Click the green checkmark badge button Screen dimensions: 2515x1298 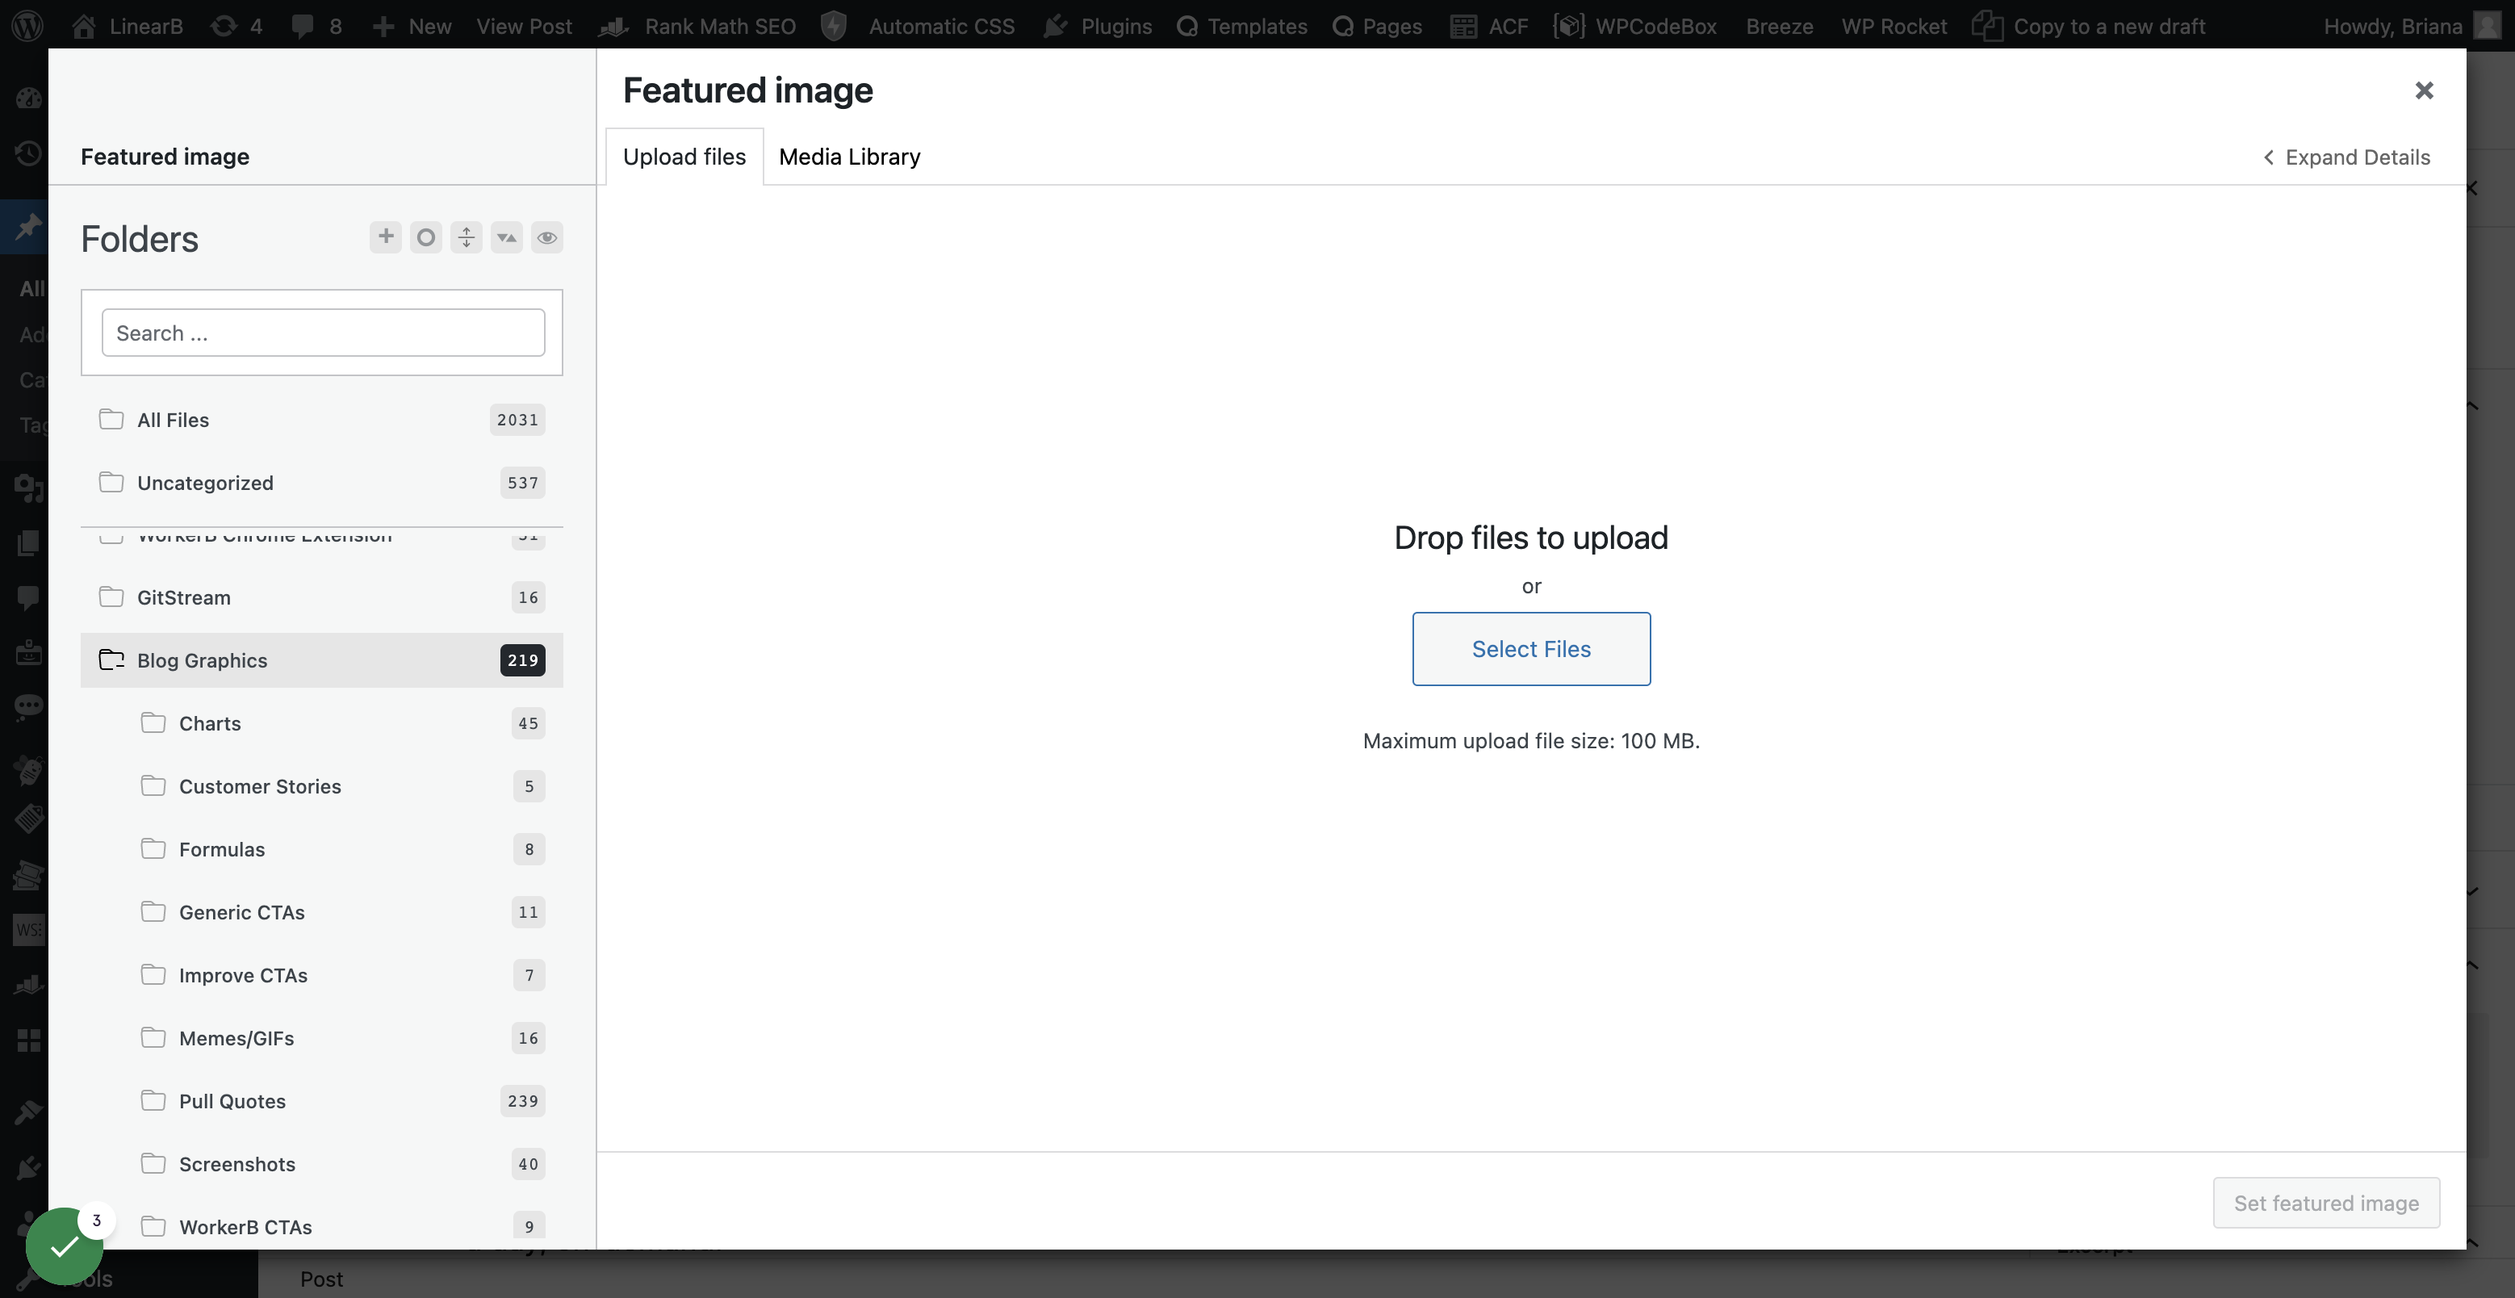(65, 1246)
